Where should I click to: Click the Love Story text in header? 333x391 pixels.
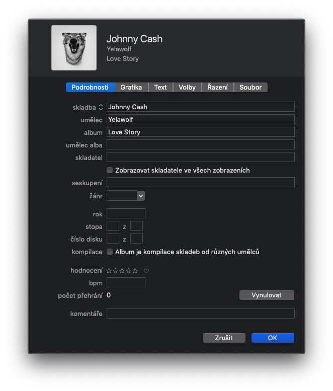point(123,58)
